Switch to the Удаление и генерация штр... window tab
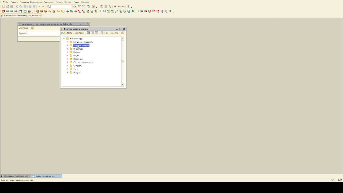The width and height of the screenshot is (343, 193). click(16, 176)
